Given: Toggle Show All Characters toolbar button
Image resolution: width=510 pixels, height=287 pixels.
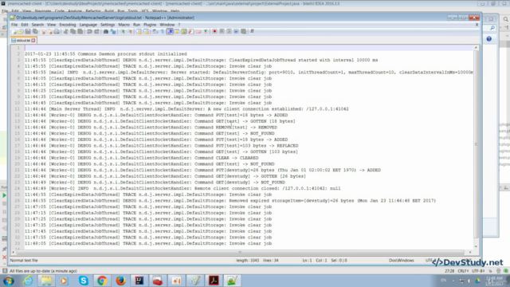Looking at the screenshot, I should click(x=163, y=31).
